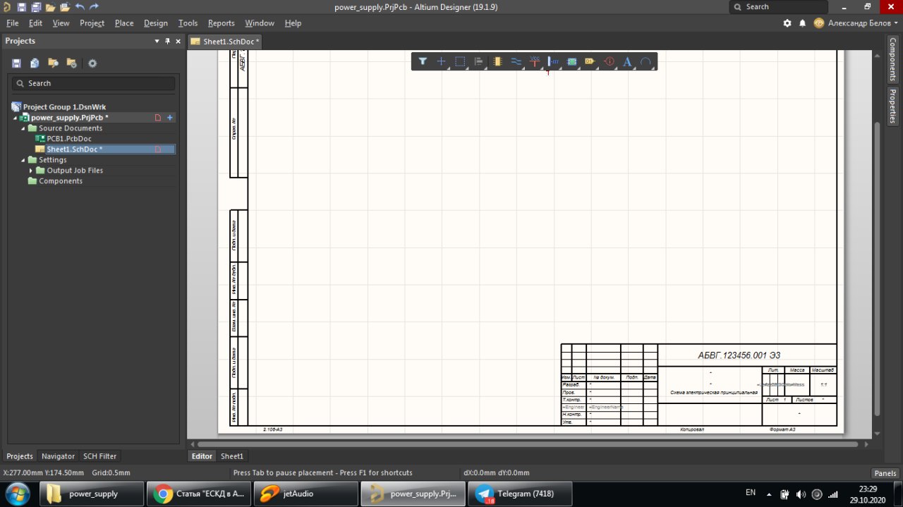903x507 pixels.
Task: Click the Panels button
Action: tap(885, 473)
